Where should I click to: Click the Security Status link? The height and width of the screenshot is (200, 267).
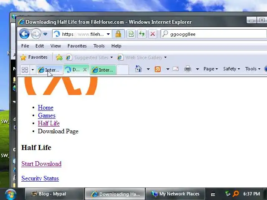click(40, 178)
